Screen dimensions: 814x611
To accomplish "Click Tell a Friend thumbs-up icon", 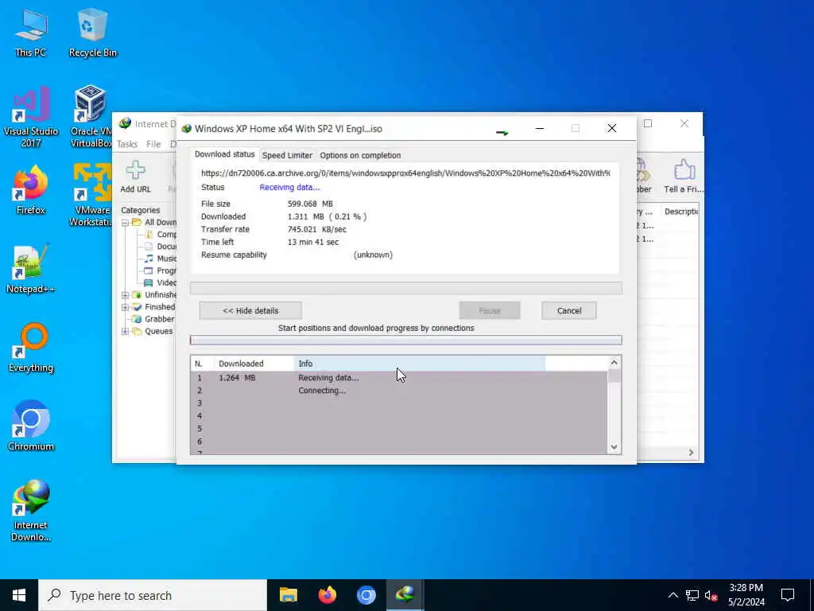I will point(684,177).
